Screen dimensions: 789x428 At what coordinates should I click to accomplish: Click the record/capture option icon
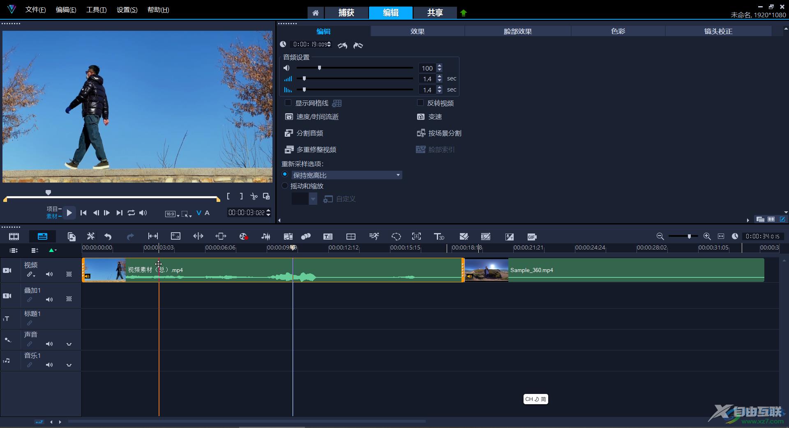pyautogui.click(x=243, y=236)
